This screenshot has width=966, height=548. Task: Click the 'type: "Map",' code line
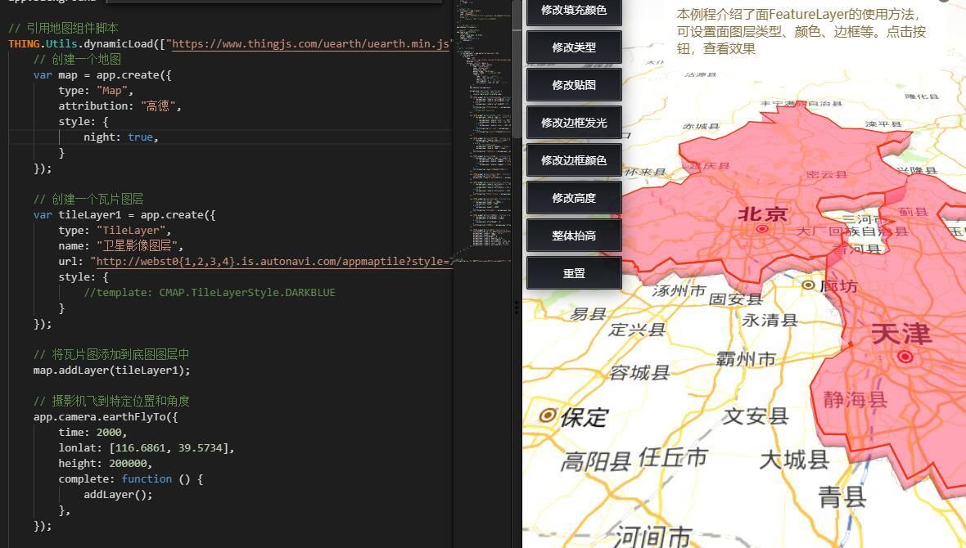click(x=96, y=91)
